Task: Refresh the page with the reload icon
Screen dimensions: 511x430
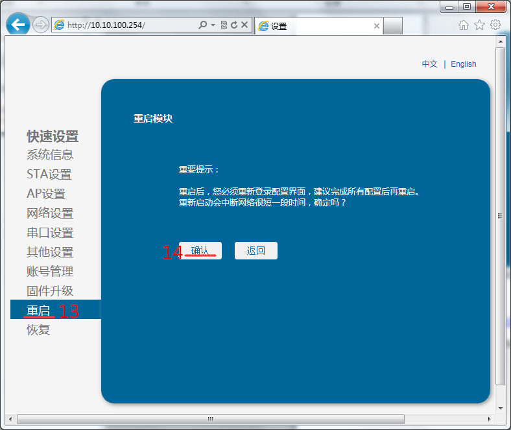Action: pos(233,25)
